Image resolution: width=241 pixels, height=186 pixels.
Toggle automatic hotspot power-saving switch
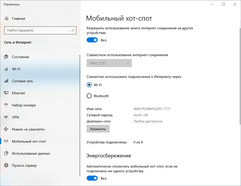tap(92, 178)
